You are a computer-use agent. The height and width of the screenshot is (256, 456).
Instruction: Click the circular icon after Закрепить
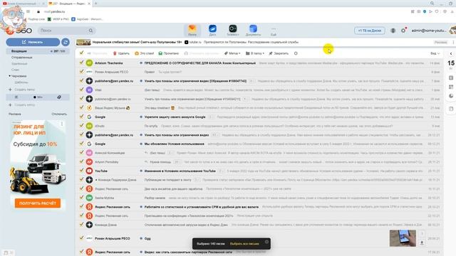296,53
